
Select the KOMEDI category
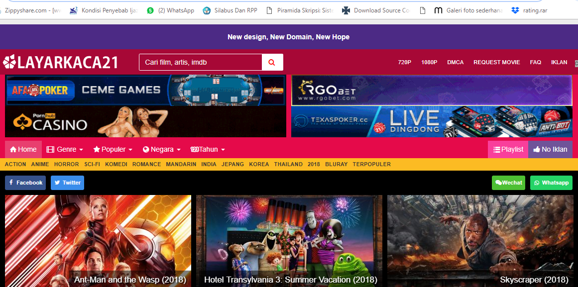pos(116,164)
